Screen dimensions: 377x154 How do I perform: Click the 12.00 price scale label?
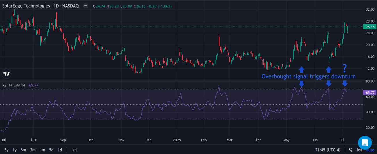click(370, 69)
